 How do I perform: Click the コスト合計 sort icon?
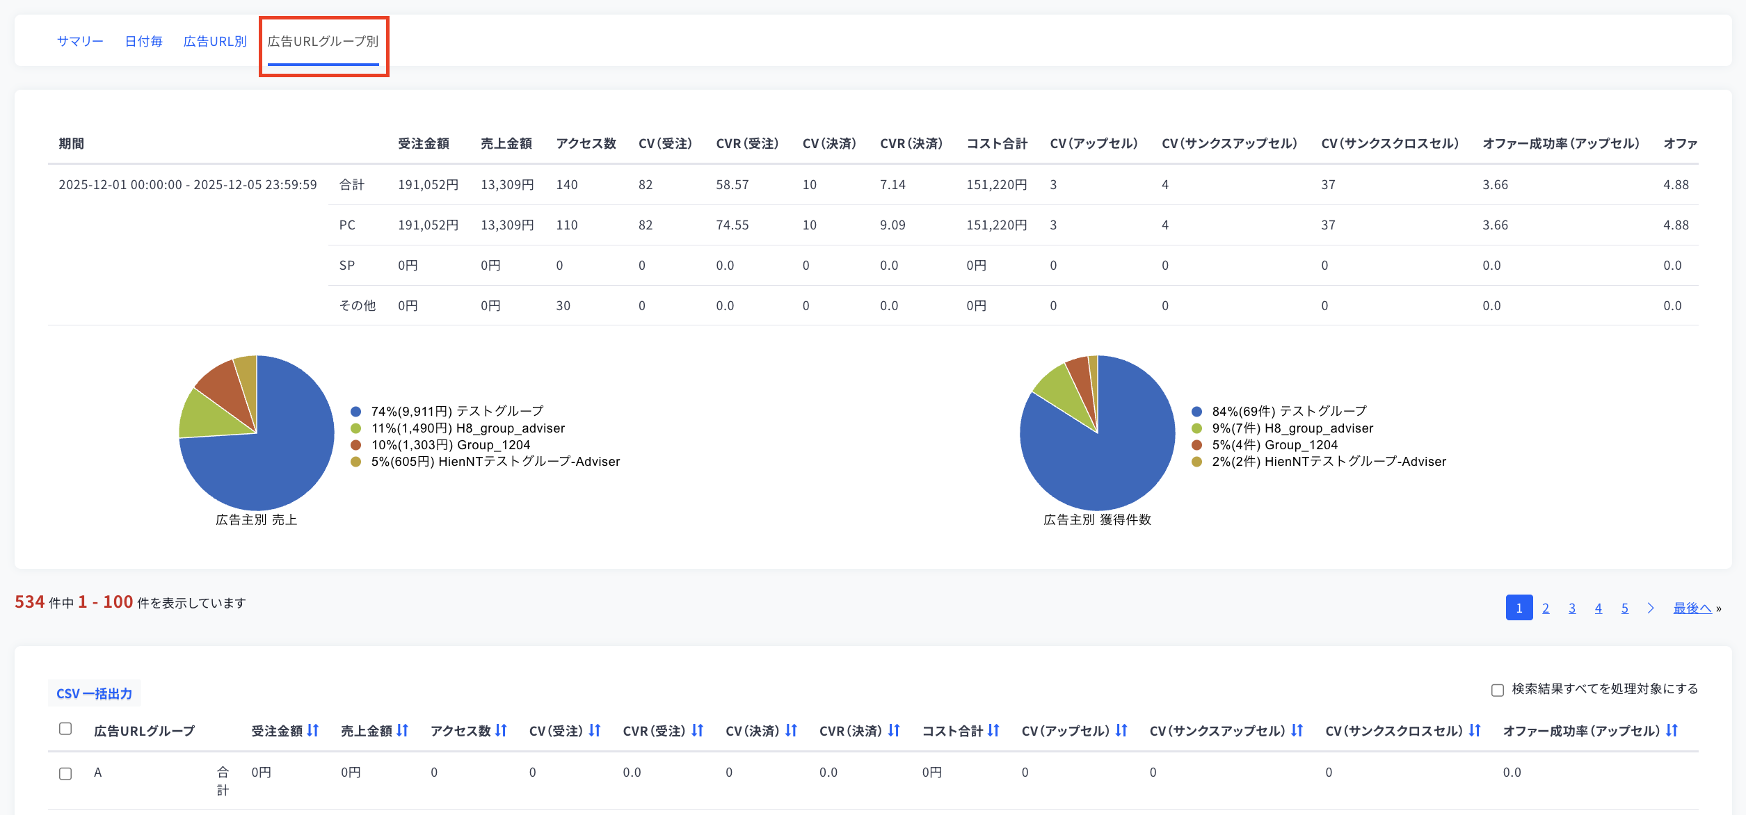coord(993,731)
